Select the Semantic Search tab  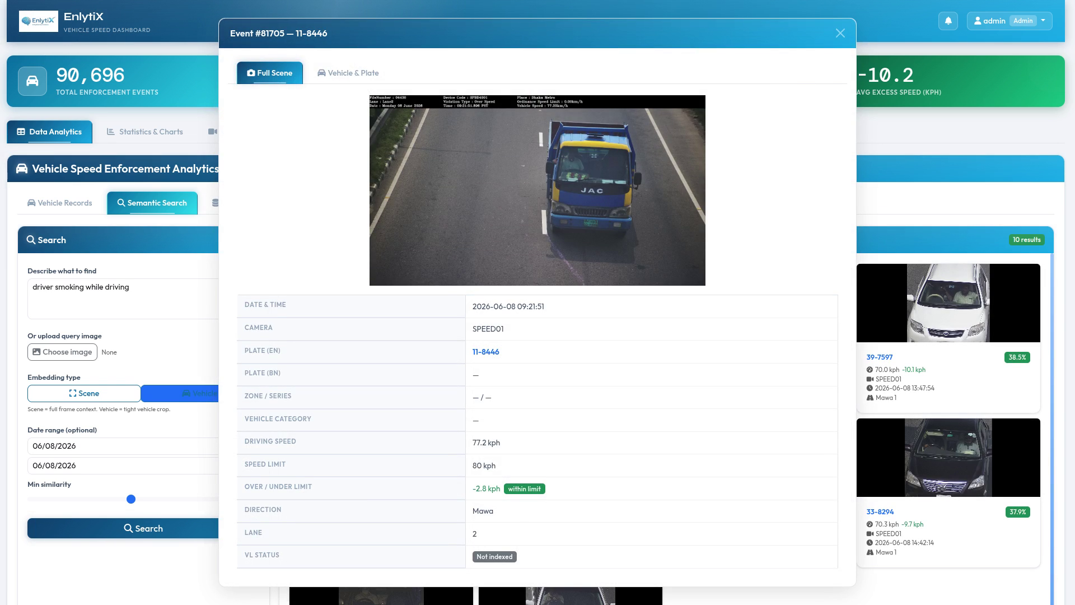click(x=152, y=203)
